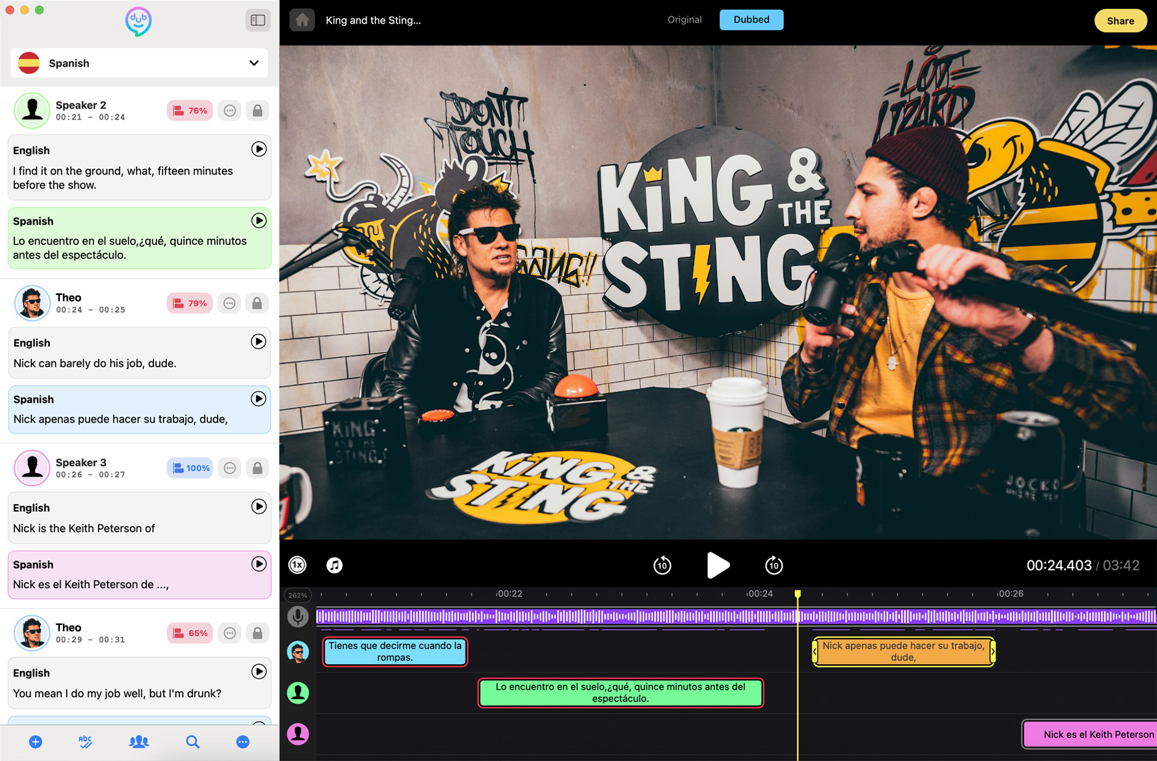Click the project title 'King and the Sting...'
Screen dimensions: 1157x761
coord(373,20)
